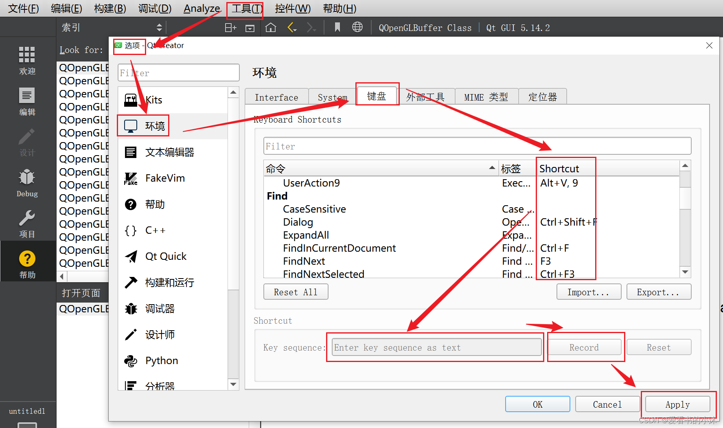Switch to the Interface tab
723x428 pixels.
coord(276,97)
